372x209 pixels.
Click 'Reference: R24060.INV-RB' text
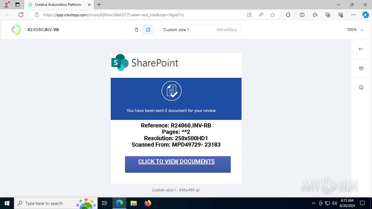[176, 125]
